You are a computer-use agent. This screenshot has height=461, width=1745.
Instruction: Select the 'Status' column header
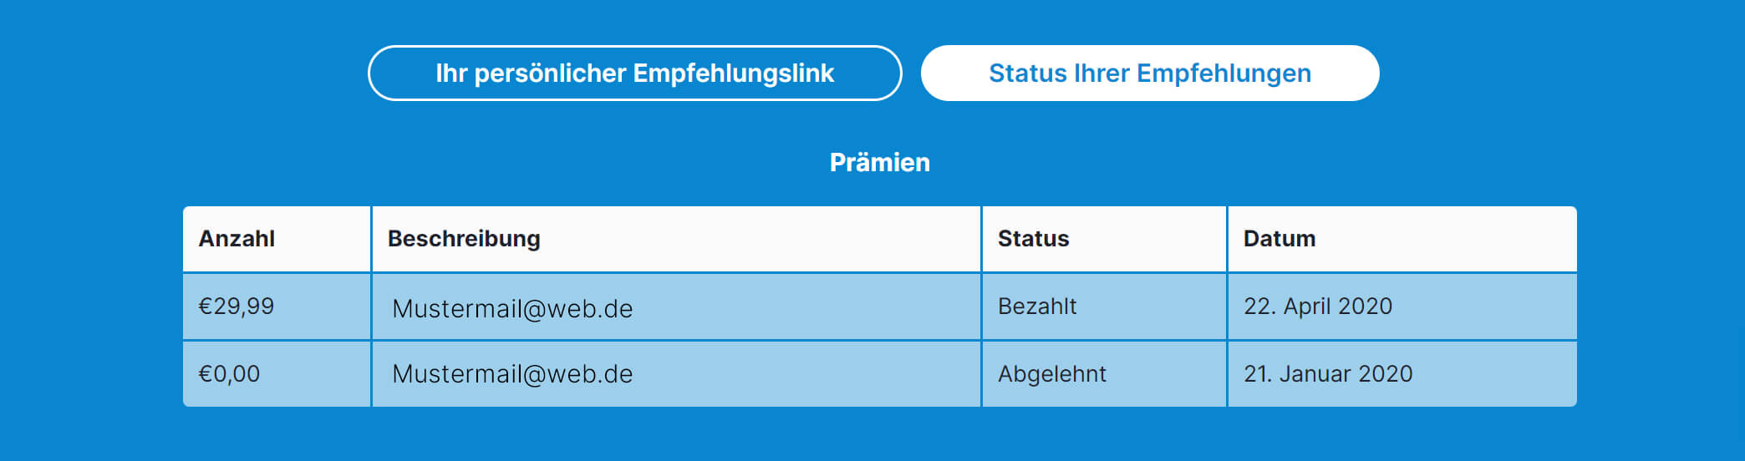click(x=1033, y=239)
